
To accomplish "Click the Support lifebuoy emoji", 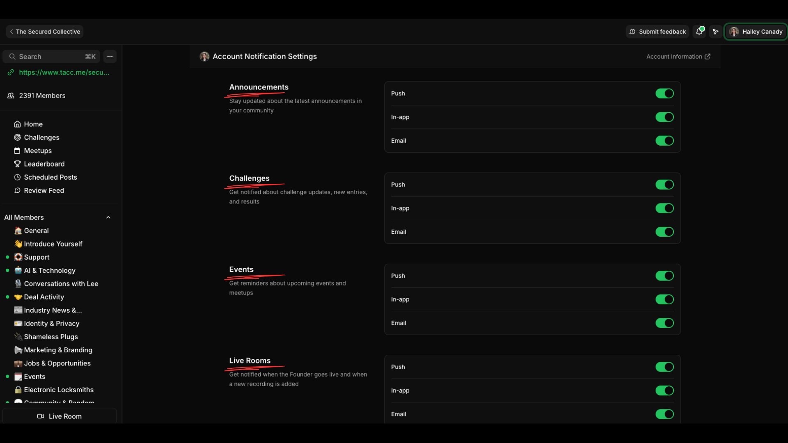I will [18, 257].
